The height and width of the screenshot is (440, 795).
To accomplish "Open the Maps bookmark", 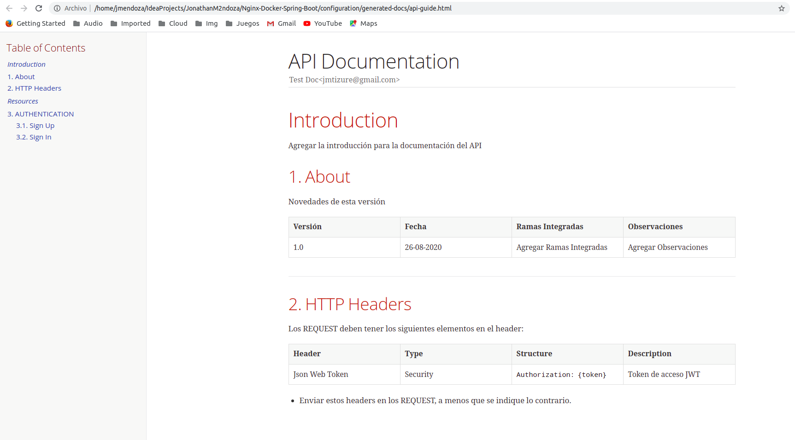I will [x=364, y=23].
